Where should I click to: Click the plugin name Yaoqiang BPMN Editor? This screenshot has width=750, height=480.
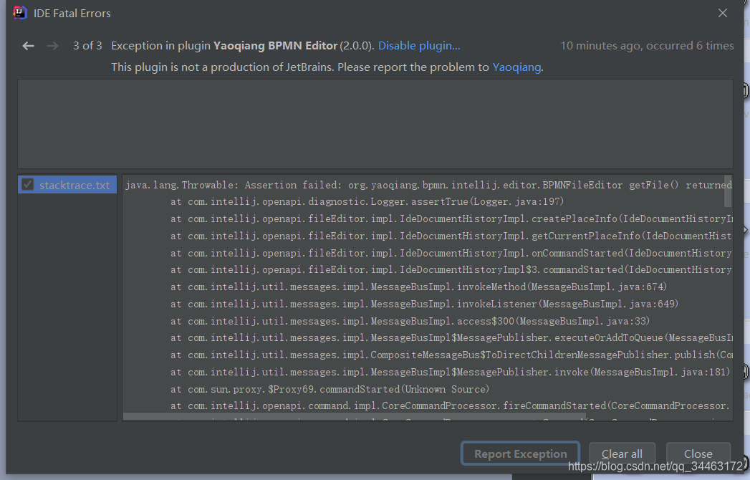275,46
